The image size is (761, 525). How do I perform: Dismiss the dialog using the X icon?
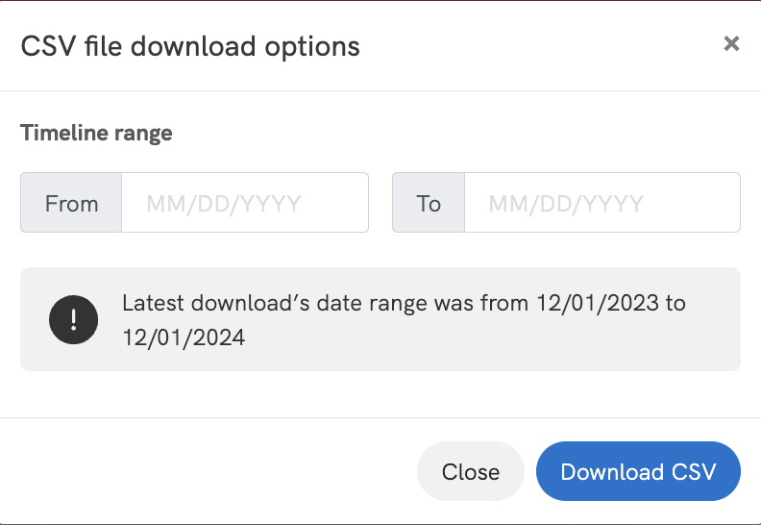click(x=731, y=43)
